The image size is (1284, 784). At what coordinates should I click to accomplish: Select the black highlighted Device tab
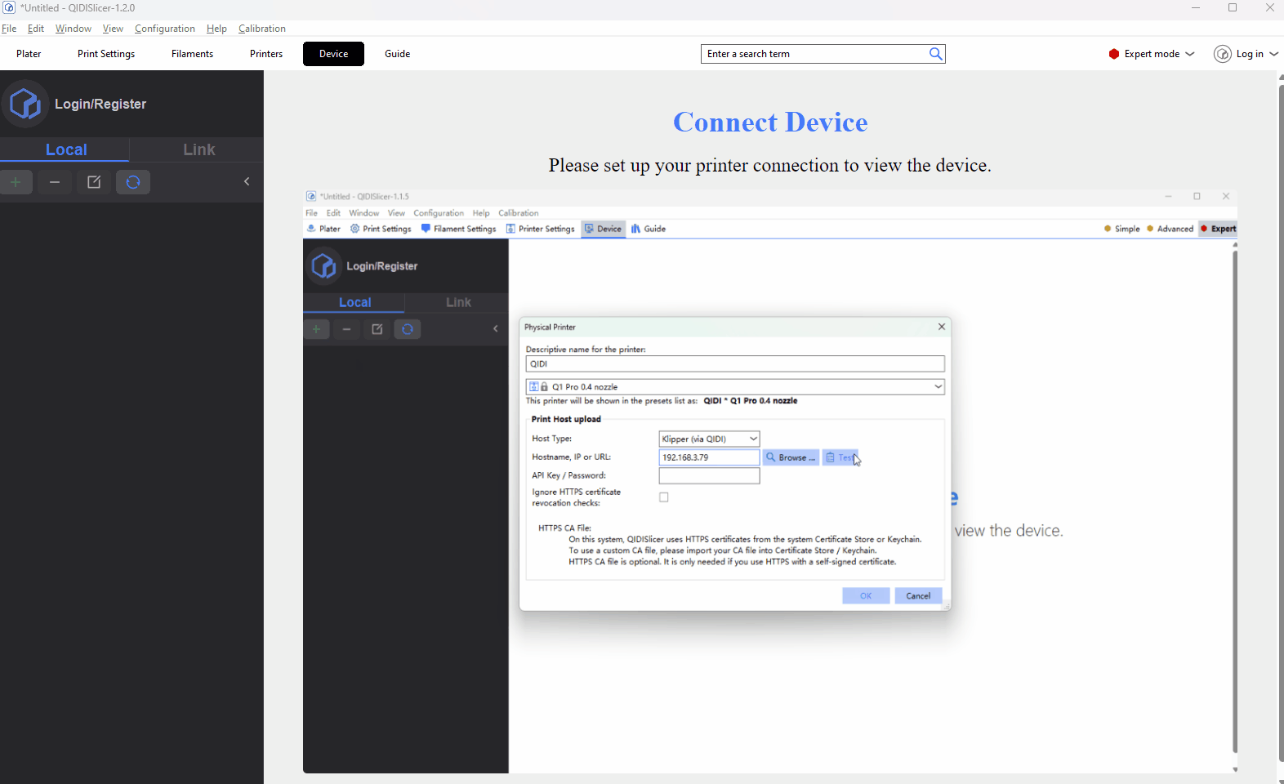tap(333, 54)
